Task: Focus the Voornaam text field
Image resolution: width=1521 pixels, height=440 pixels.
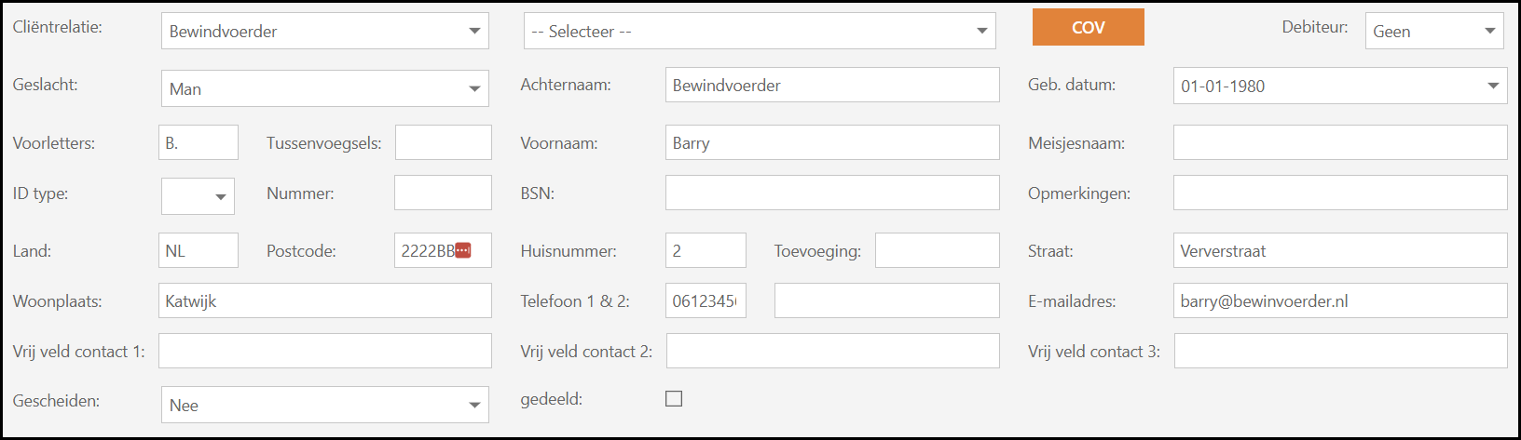Action: (831, 142)
